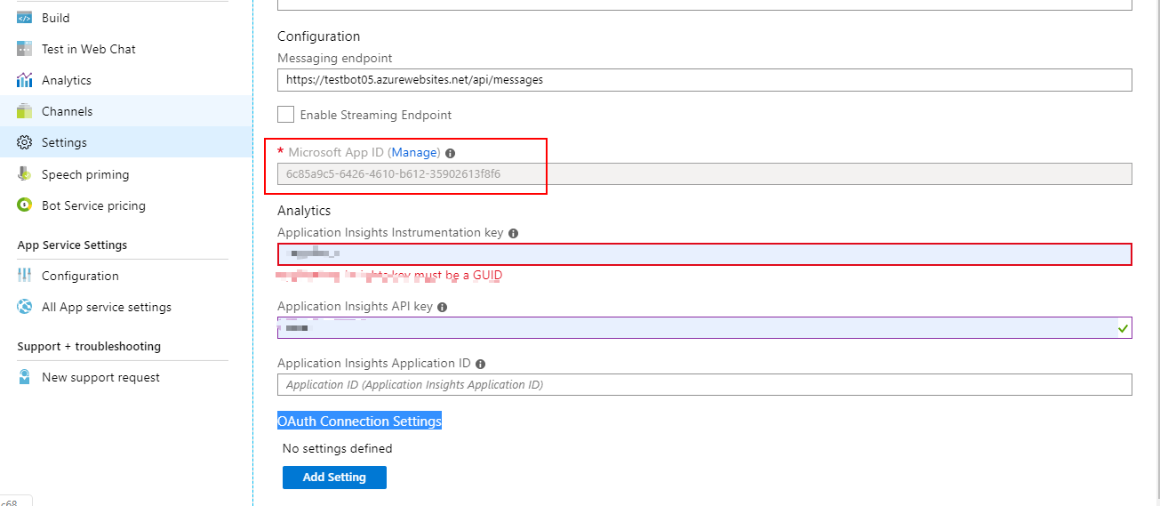1160x506 pixels.
Task: Click the Channels cube icon
Action: coord(25,111)
